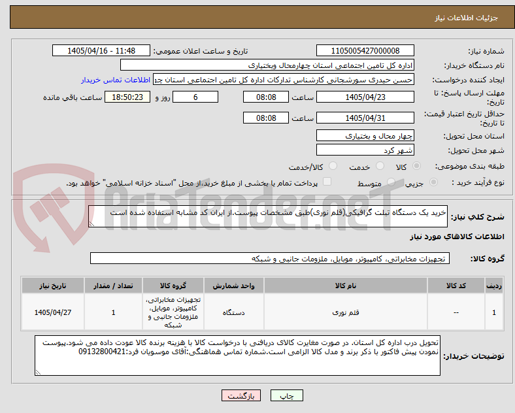Select the کالا/خدمت radio button

333,166
